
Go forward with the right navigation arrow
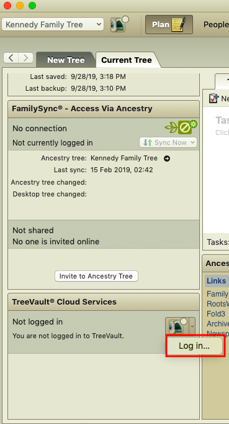pos(25,58)
